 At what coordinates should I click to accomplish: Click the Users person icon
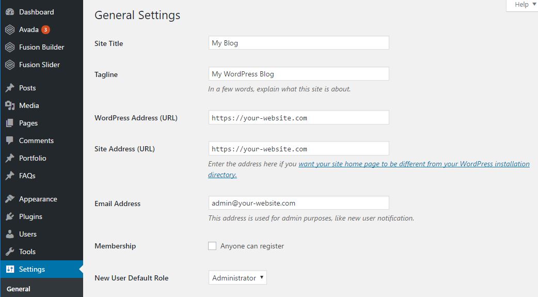[10, 234]
